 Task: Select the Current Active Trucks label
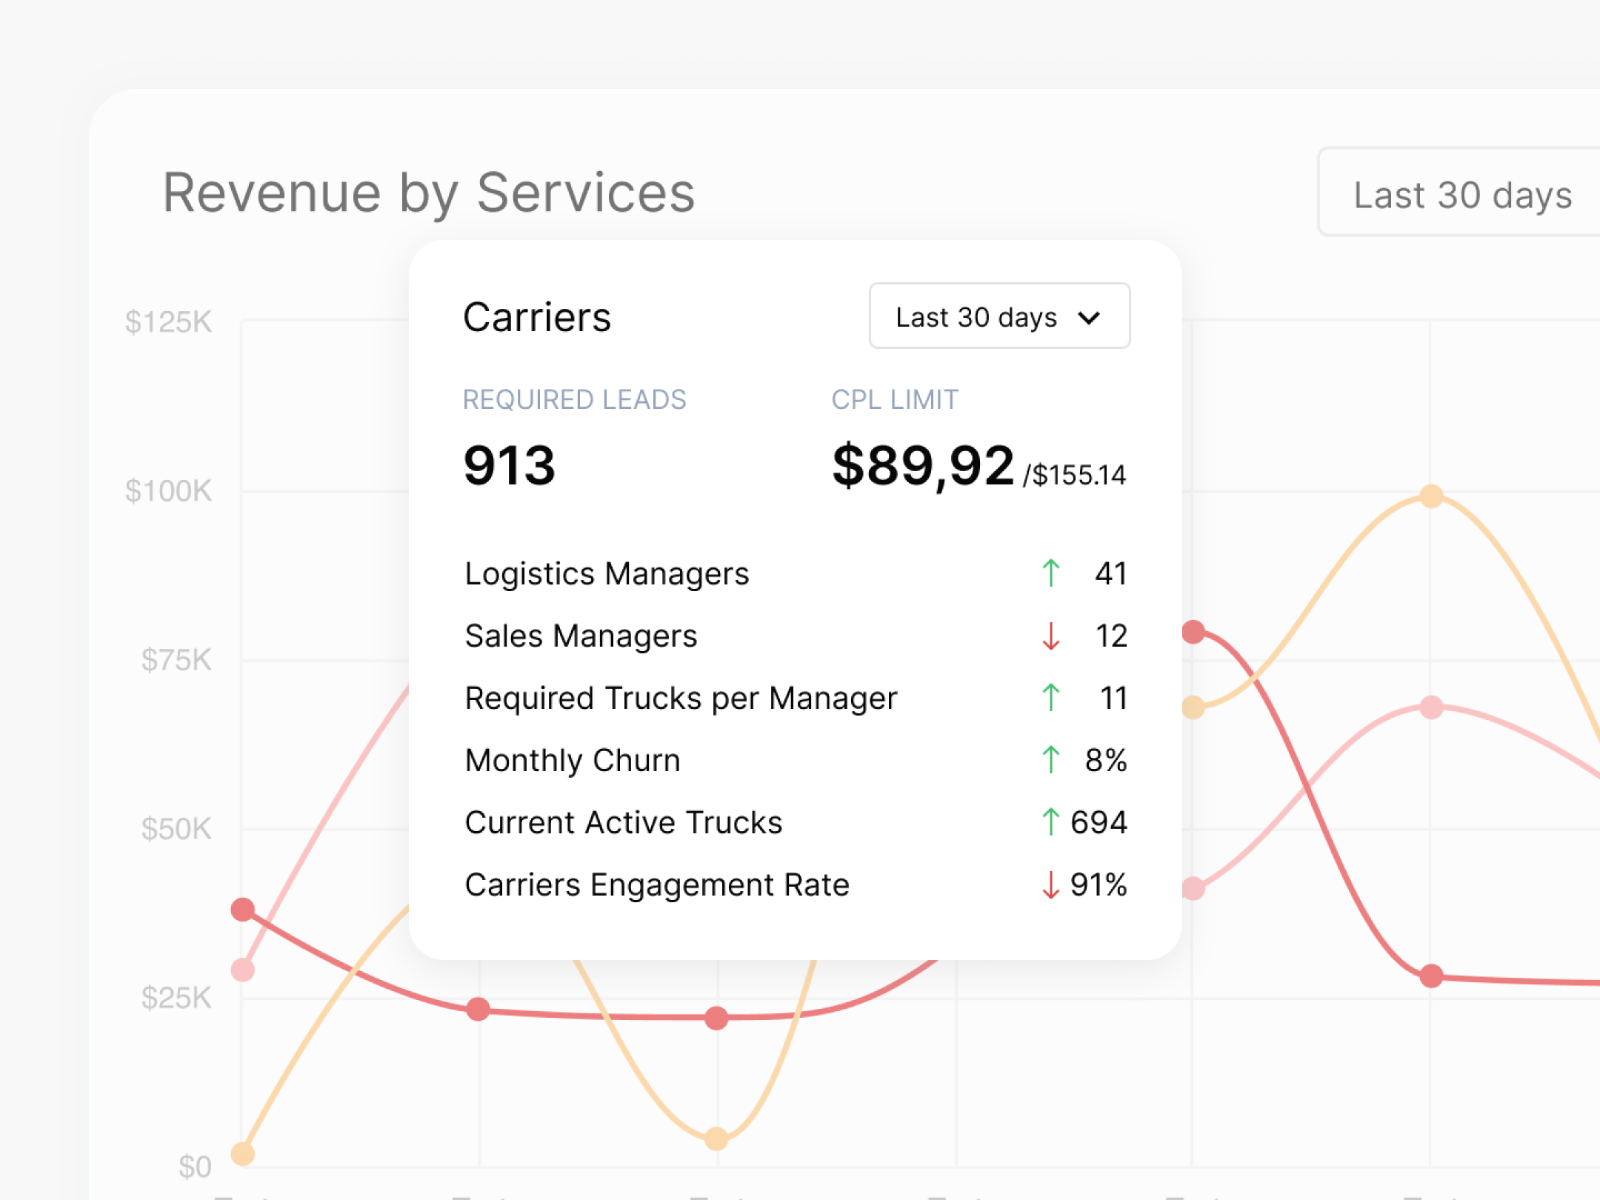624,822
